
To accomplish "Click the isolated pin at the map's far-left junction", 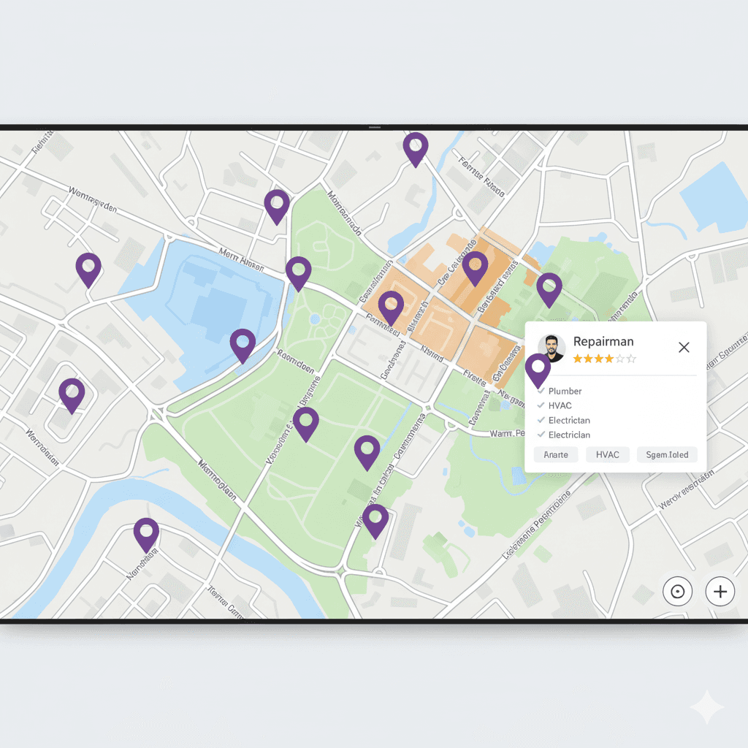I will [x=88, y=269].
